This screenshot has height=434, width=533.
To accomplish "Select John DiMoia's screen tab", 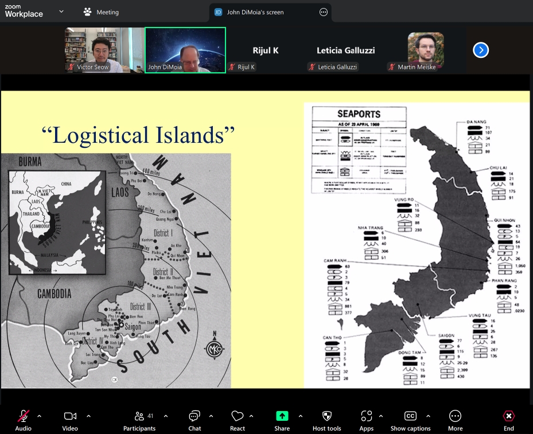I will point(256,12).
